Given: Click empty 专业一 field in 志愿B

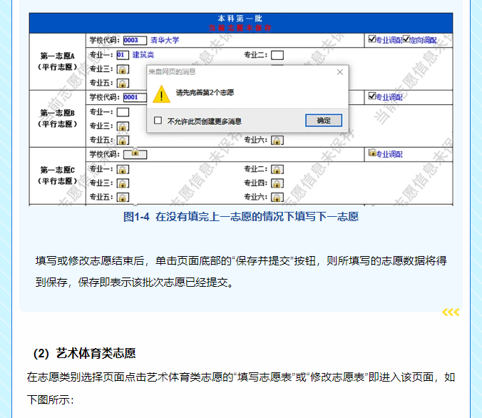Looking at the screenshot, I should (x=123, y=112).
